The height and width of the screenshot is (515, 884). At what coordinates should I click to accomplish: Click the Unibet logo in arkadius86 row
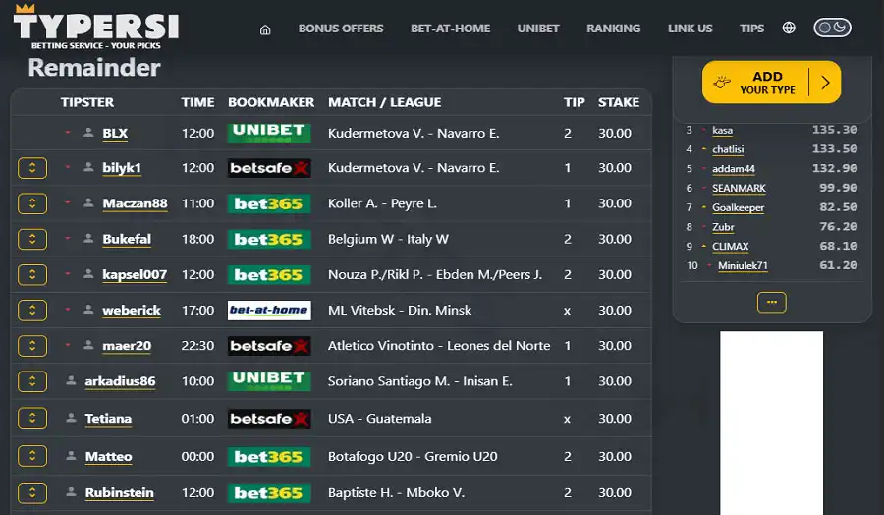(269, 381)
